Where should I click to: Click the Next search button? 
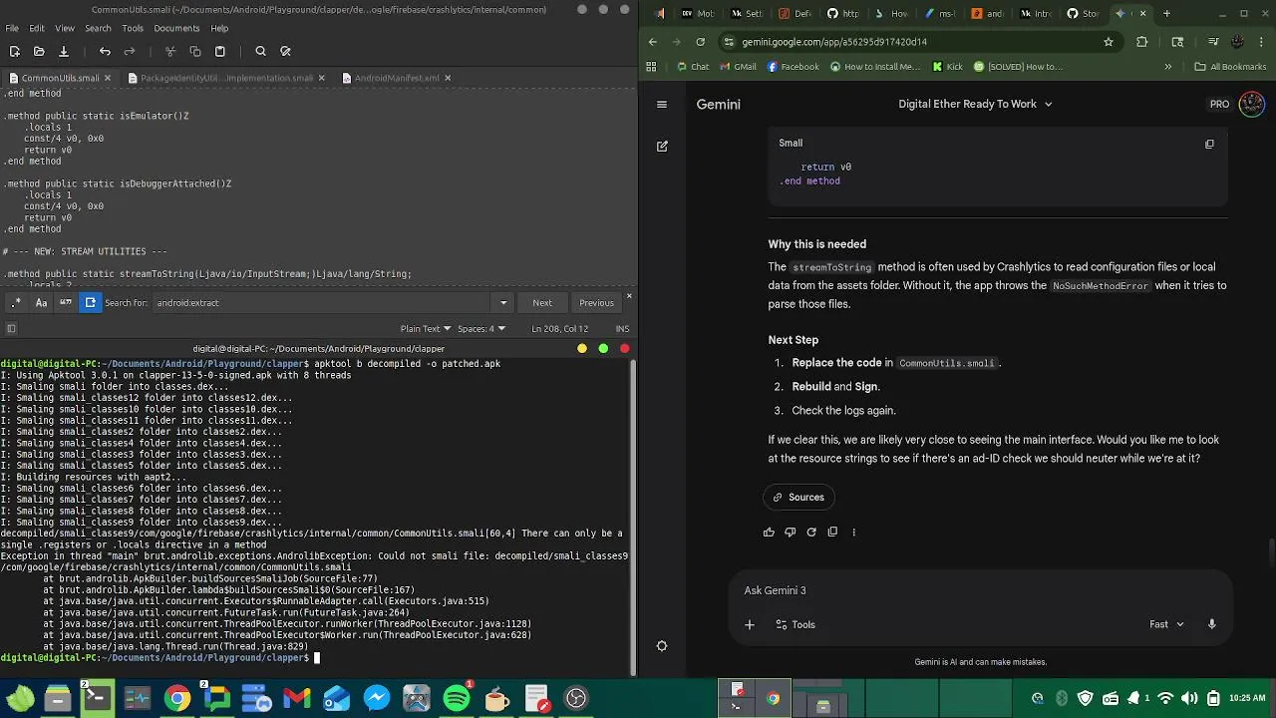(542, 302)
